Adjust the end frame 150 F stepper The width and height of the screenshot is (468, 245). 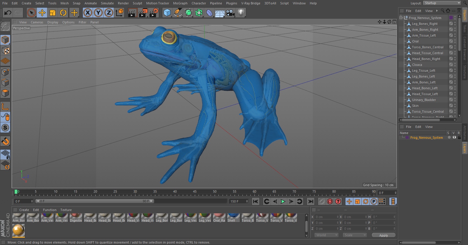point(247,201)
